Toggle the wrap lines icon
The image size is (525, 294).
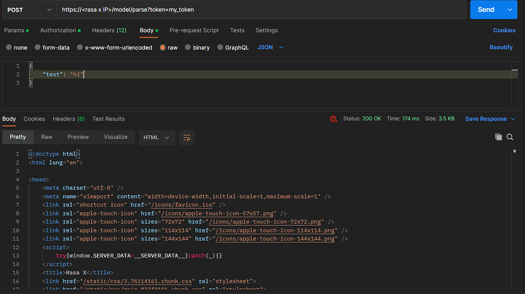187,138
